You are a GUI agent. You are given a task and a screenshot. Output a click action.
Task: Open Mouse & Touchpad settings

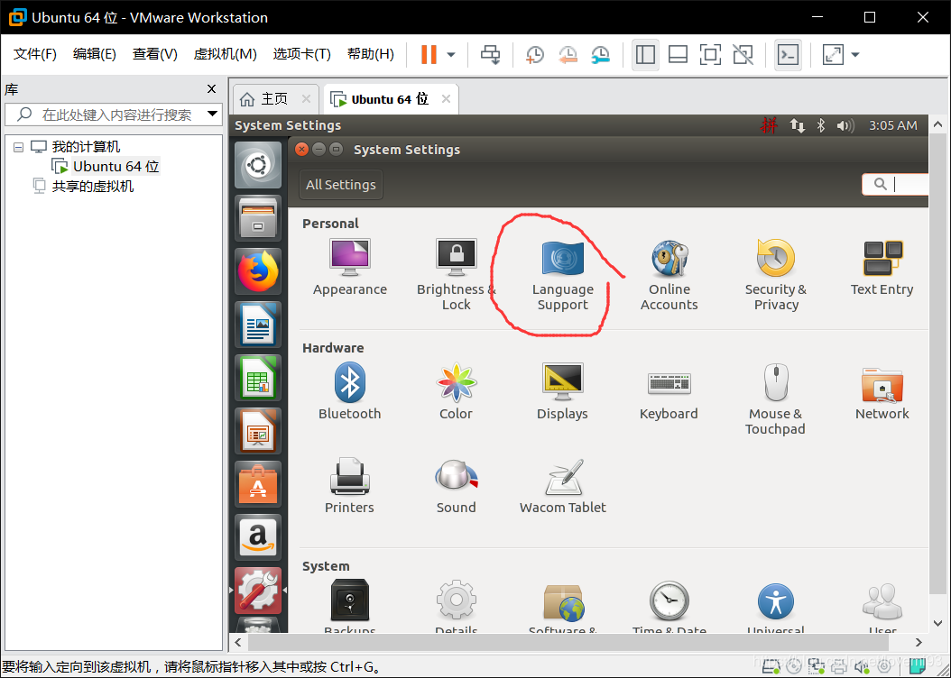(x=776, y=399)
